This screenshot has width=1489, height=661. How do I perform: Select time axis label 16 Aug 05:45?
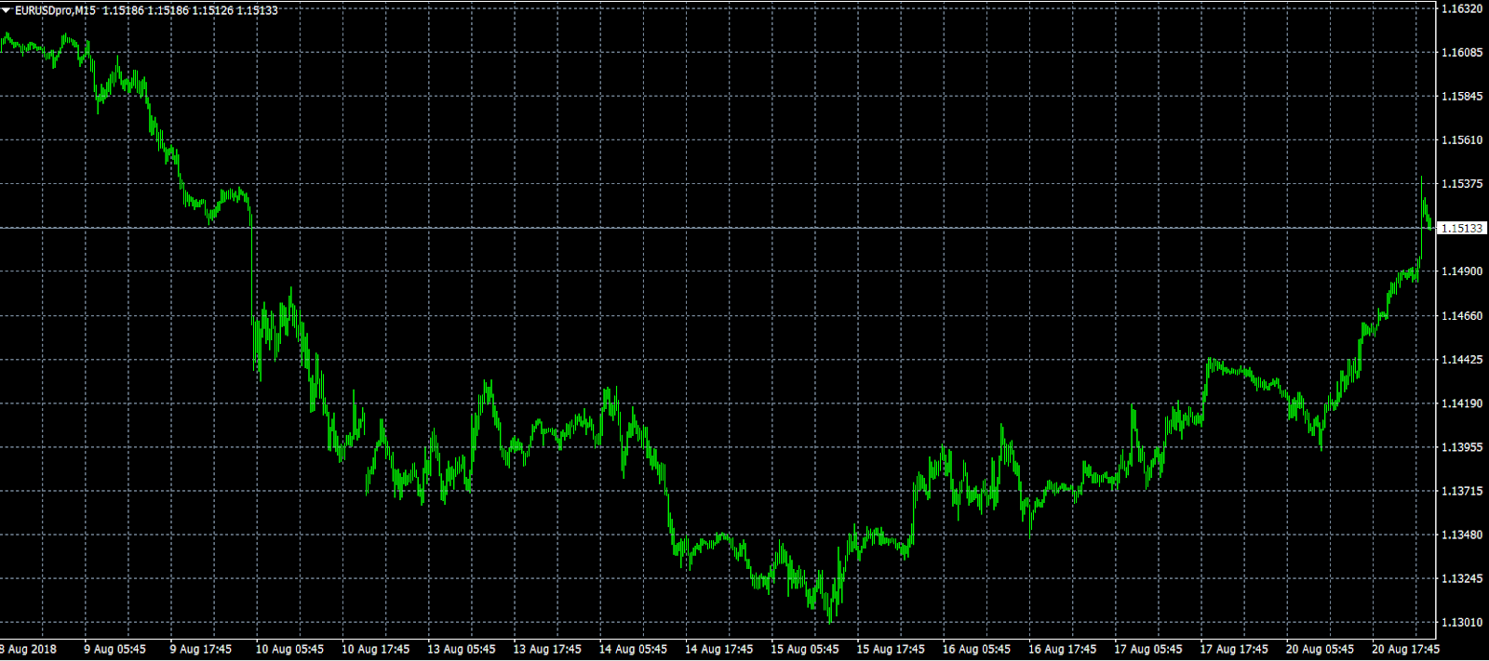(x=976, y=649)
